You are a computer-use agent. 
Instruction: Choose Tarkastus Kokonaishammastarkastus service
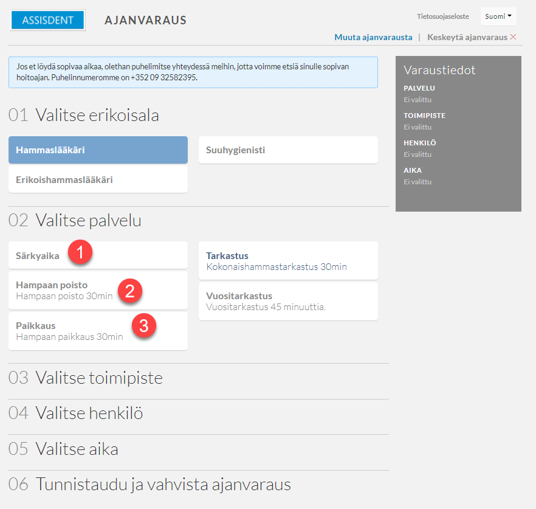(x=288, y=261)
